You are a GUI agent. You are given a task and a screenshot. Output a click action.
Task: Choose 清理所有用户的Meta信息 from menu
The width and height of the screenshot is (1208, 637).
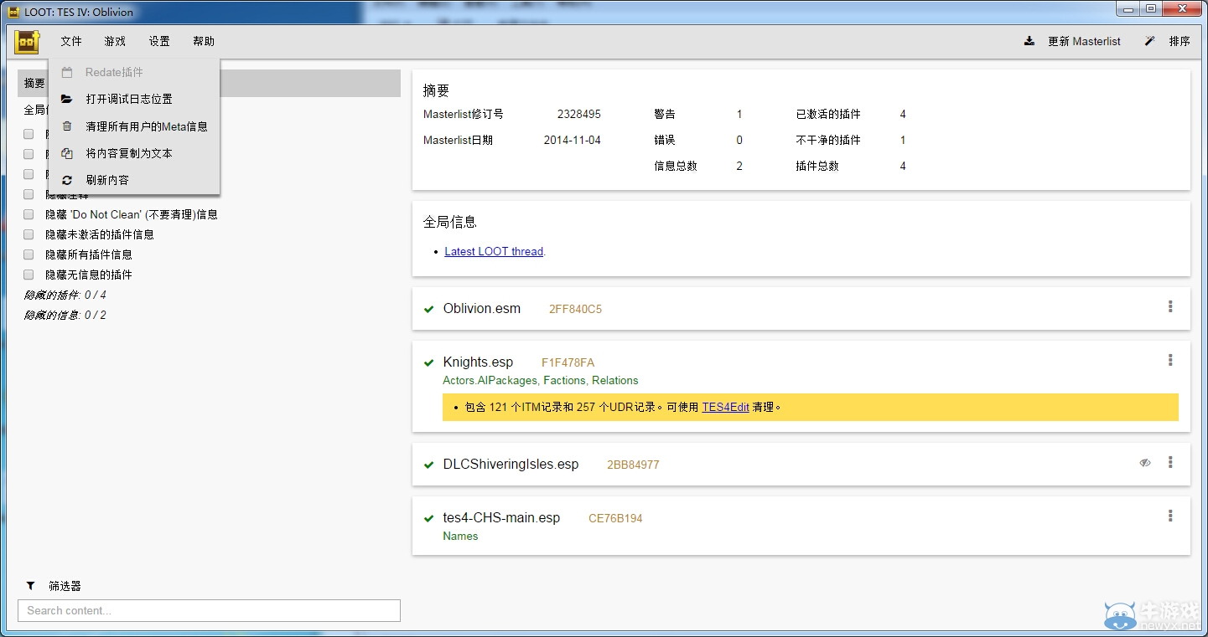[x=134, y=126]
